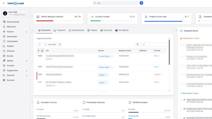
Task: Switch to Duyurular tab
Action: point(106,30)
